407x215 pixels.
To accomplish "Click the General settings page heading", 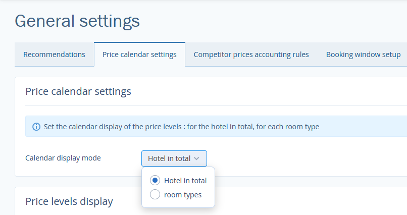I will pos(77,21).
